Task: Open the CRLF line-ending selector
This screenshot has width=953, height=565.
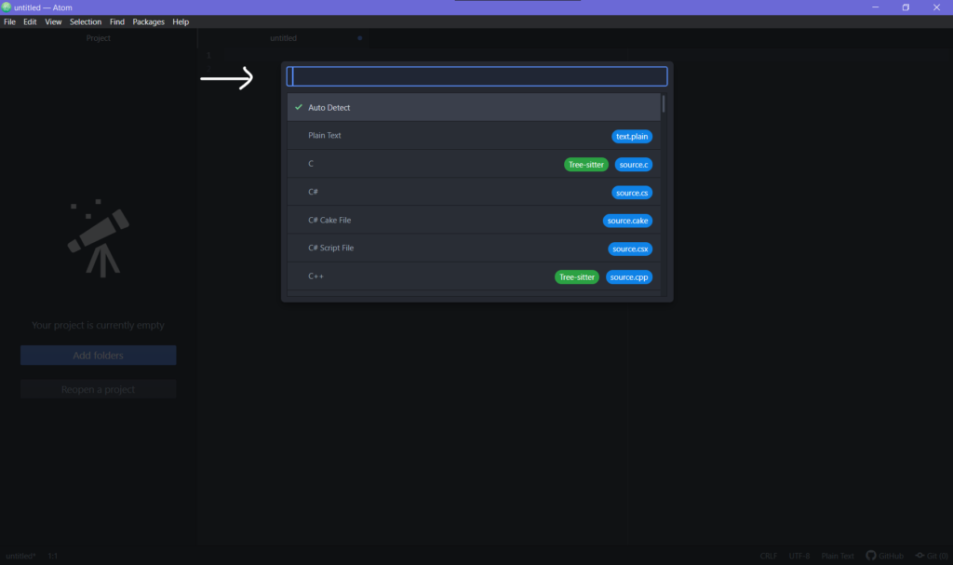Action: 768,555
